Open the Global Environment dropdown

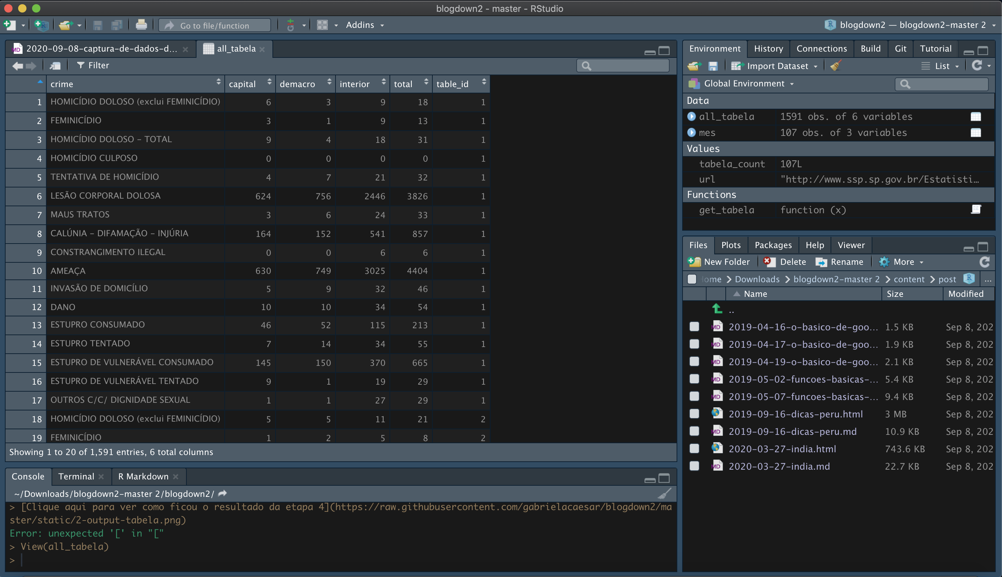[x=744, y=84]
